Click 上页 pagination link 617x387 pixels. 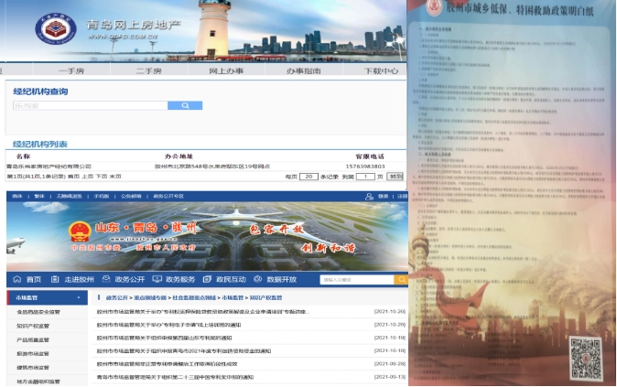87,177
